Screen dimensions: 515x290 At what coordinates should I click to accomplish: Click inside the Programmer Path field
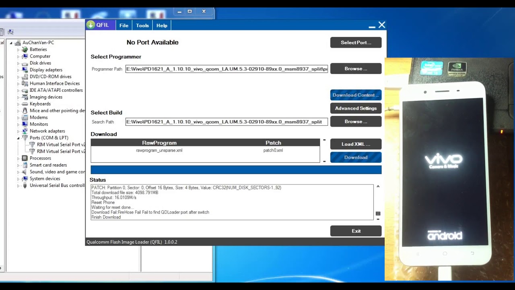pyautogui.click(x=227, y=69)
